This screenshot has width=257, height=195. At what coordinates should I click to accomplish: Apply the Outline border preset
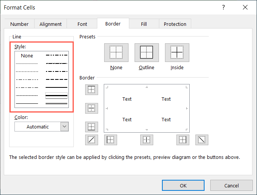tap(146, 52)
